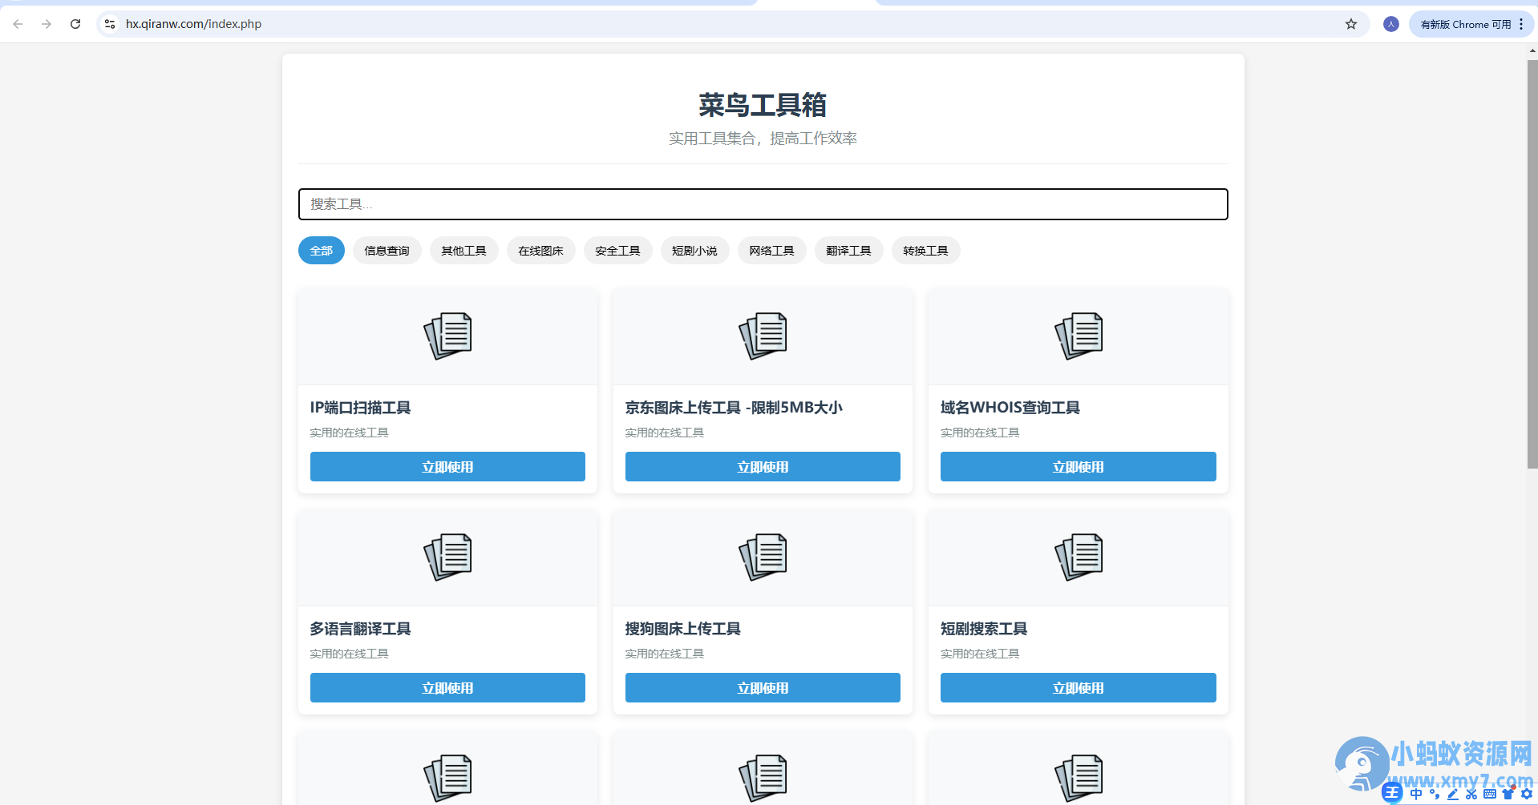This screenshot has height=805, width=1538.
Task: Click 立即使用 under 搜狗图床上传工具
Action: [x=763, y=688]
